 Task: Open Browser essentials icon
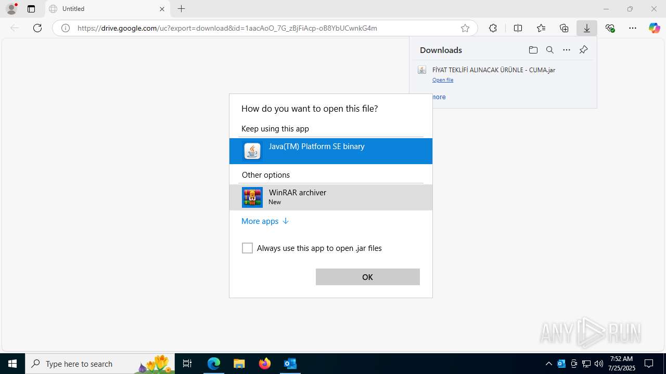pyautogui.click(x=610, y=28)
